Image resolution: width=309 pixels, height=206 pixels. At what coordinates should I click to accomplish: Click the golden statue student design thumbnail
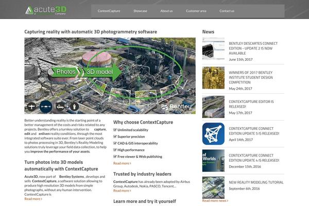(x=213, y=78)
